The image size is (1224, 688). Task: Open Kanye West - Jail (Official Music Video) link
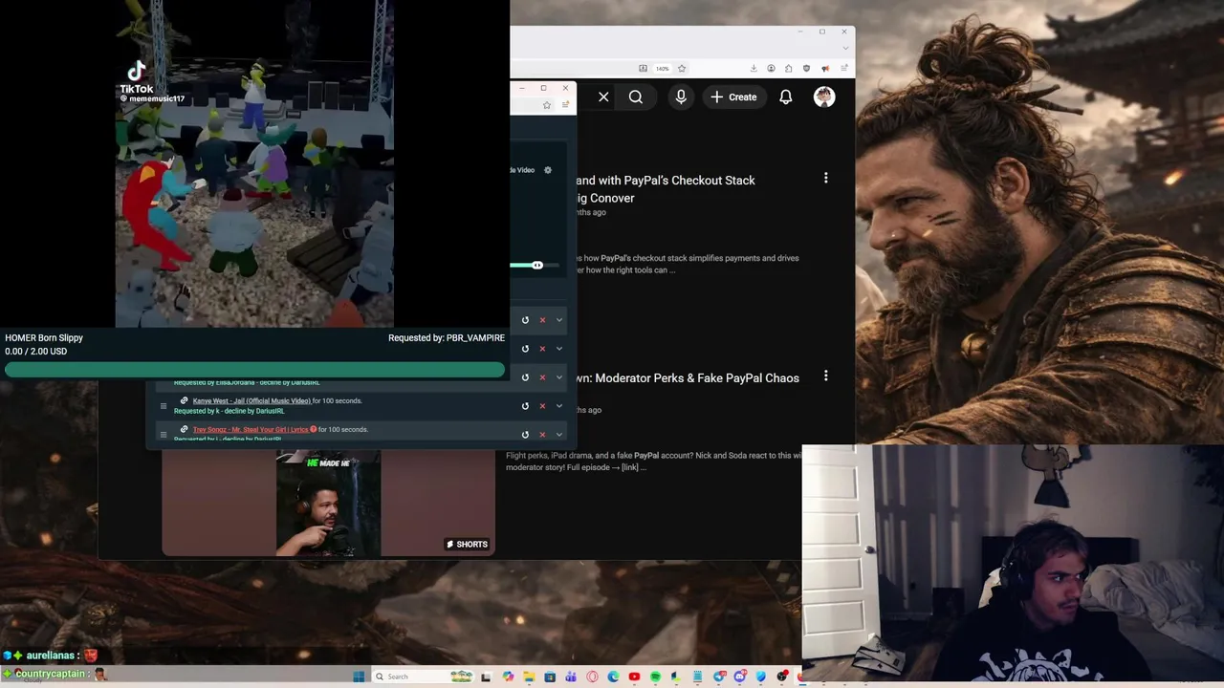pos(251,401)
